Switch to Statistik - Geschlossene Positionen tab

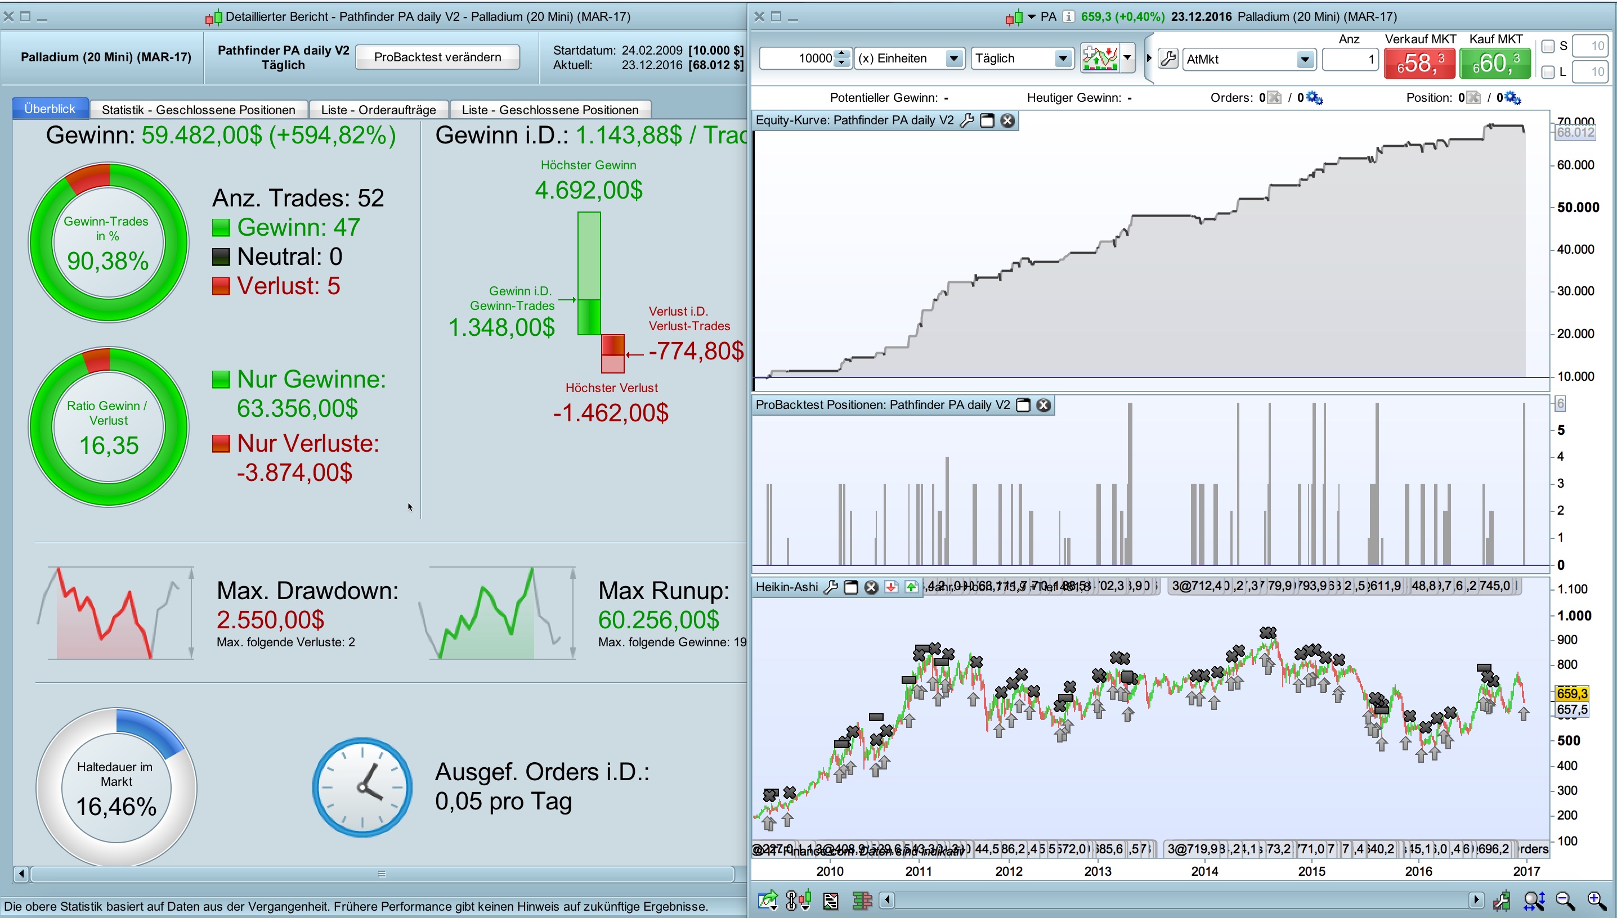(x=198, y=110)
